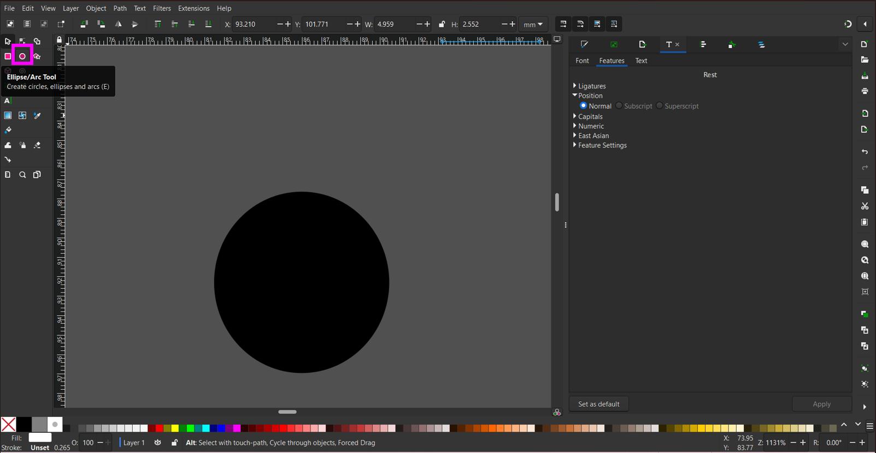Select the Star/Polygon tool

point(37,56)
